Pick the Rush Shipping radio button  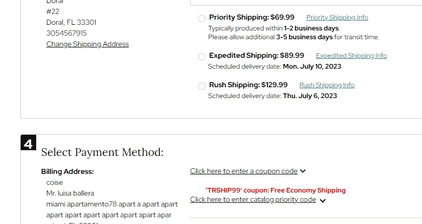coord(201,86)
